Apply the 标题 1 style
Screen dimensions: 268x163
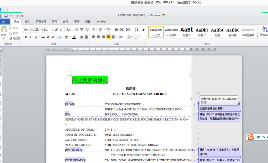[x=186, y=32]
